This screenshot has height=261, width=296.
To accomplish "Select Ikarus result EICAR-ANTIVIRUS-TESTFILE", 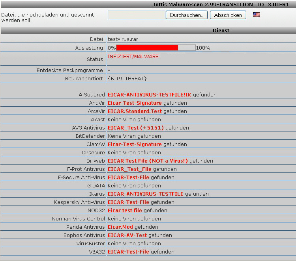I will pyautogui.click(x=146, y=194).
